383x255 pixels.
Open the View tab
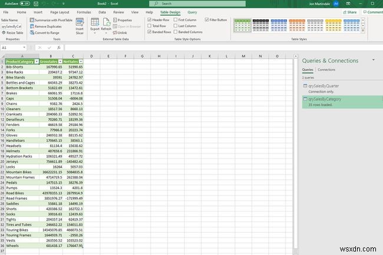pos(135,12)
